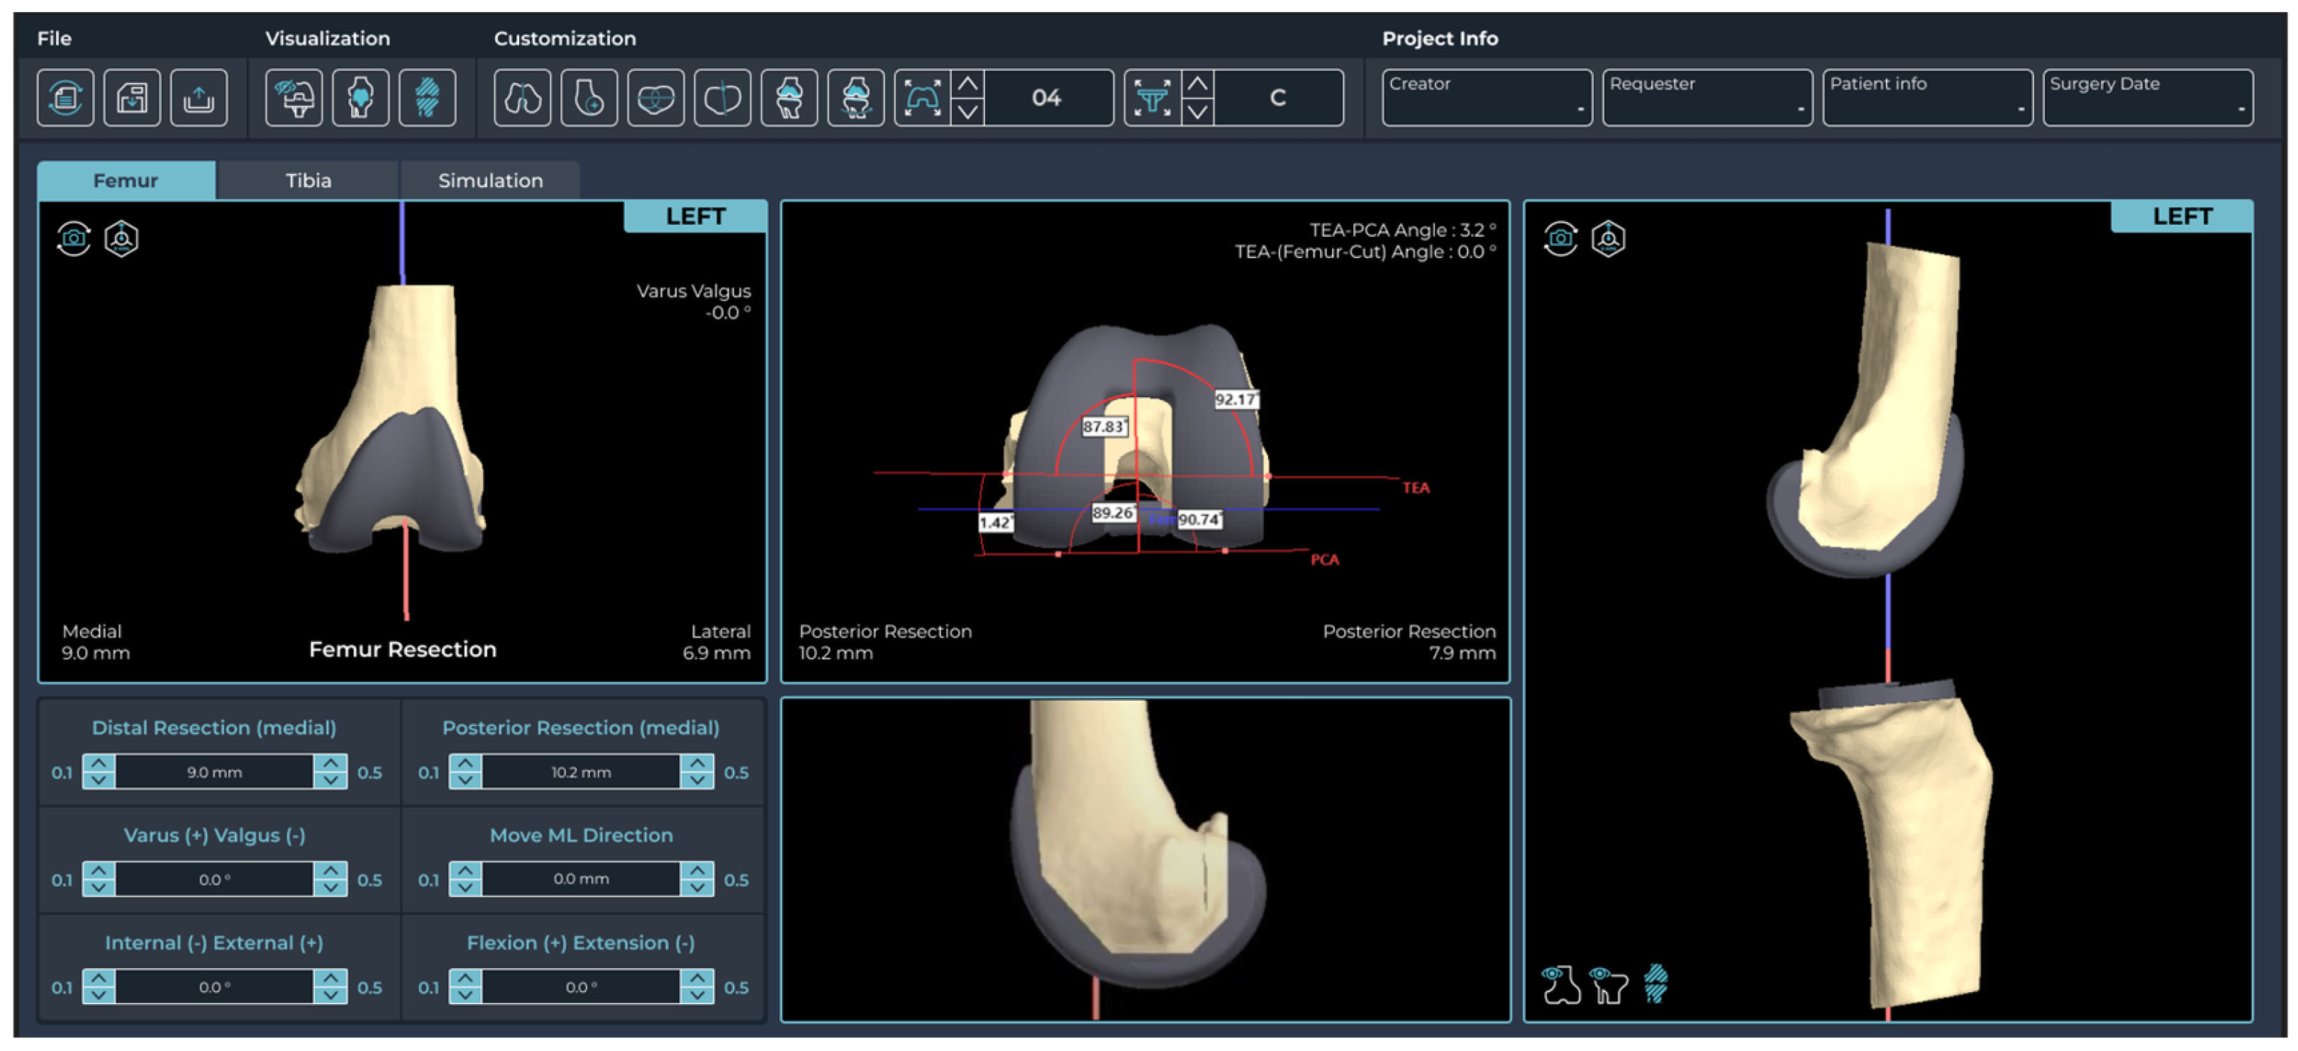Open the Simulation tab
2298x1051 pixels.
pyautogui.click(x=490, y=180)
